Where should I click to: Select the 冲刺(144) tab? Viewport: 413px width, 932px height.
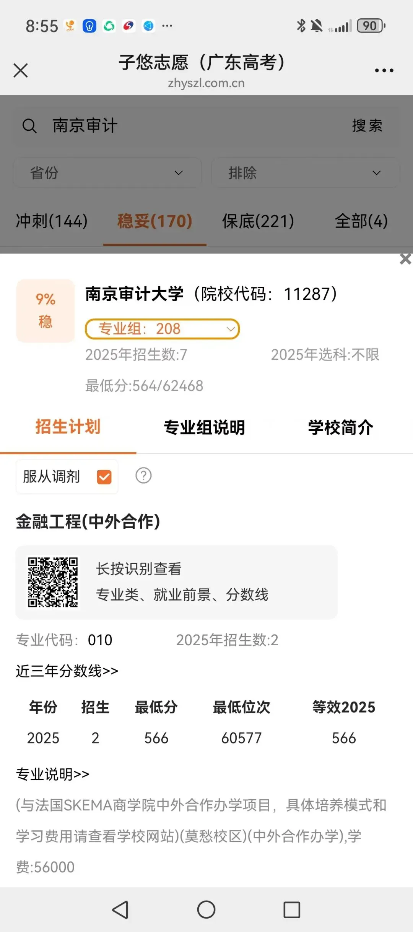coord(52,221)
